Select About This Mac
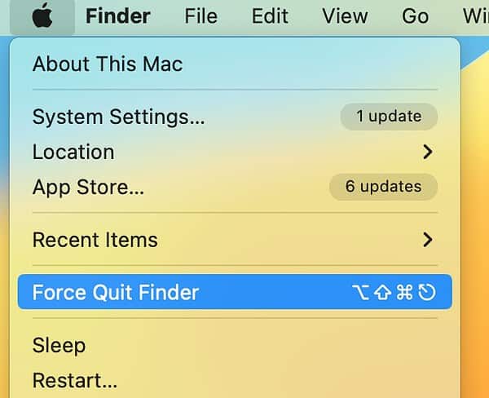The image size is (489, 398). 108,64
